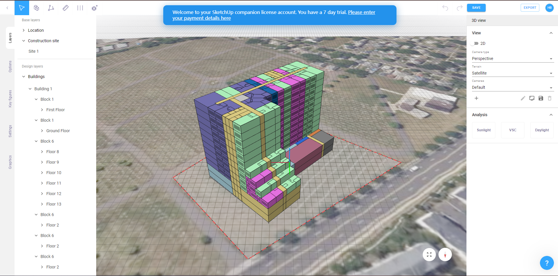This screenshot has width=558, height=276.
Task: Switch to the Key figures tab
Action: 10,99
